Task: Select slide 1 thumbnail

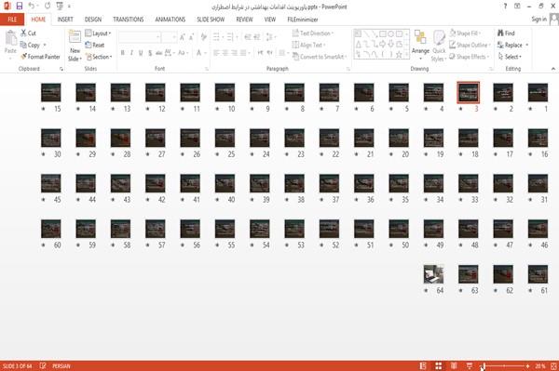Action: [x=538, y=92]
